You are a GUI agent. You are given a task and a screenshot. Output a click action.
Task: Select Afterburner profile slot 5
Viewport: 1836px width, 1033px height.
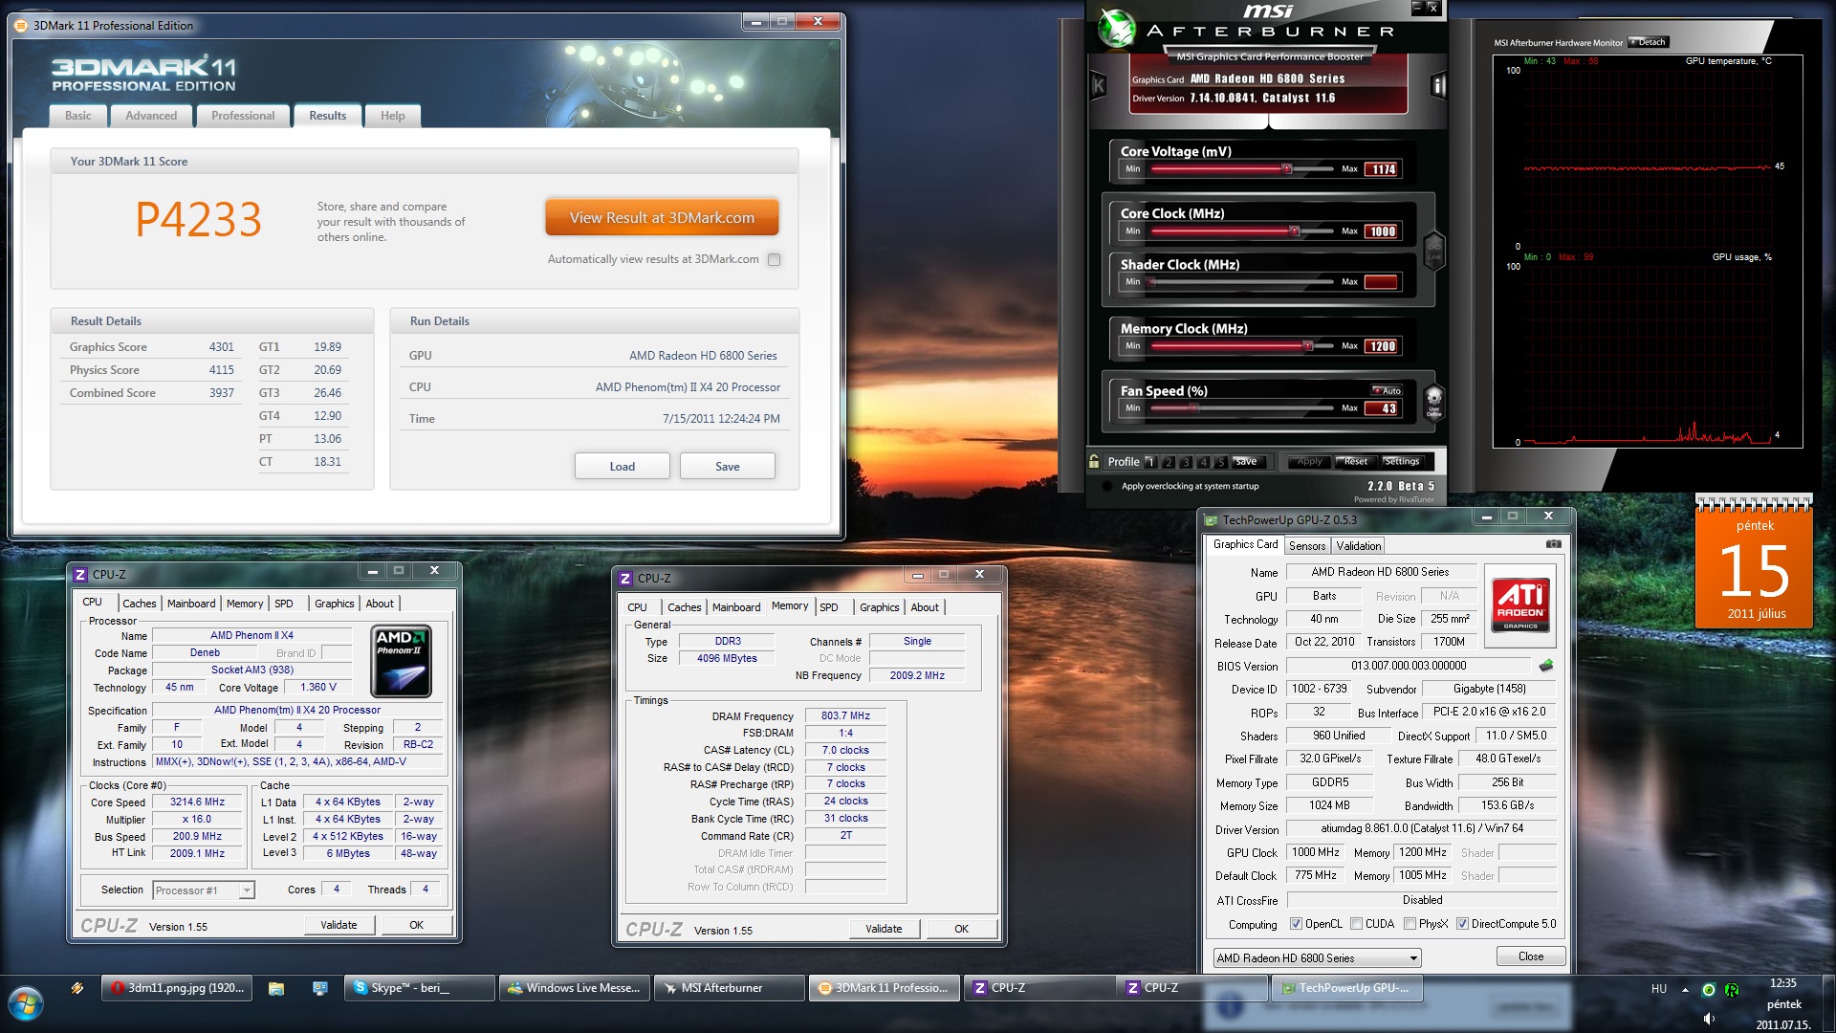(1220, 462)
